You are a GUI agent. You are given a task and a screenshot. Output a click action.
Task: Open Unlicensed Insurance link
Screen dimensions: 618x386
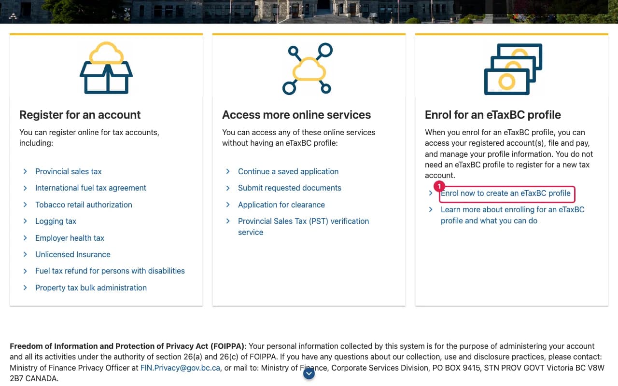(x=73, y=254)
